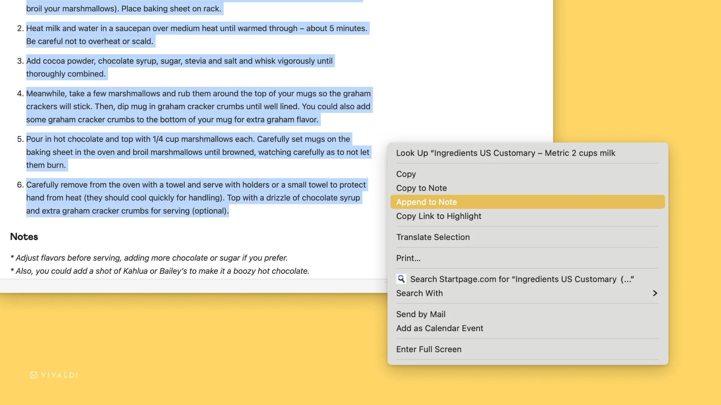The height and width of the screenshot is (405, 721).
Task: Click the Vivaldi logo watermark
Action: tap(54, 375)
